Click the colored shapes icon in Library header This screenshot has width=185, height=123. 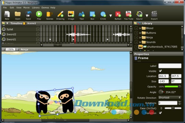pos(139,23)
